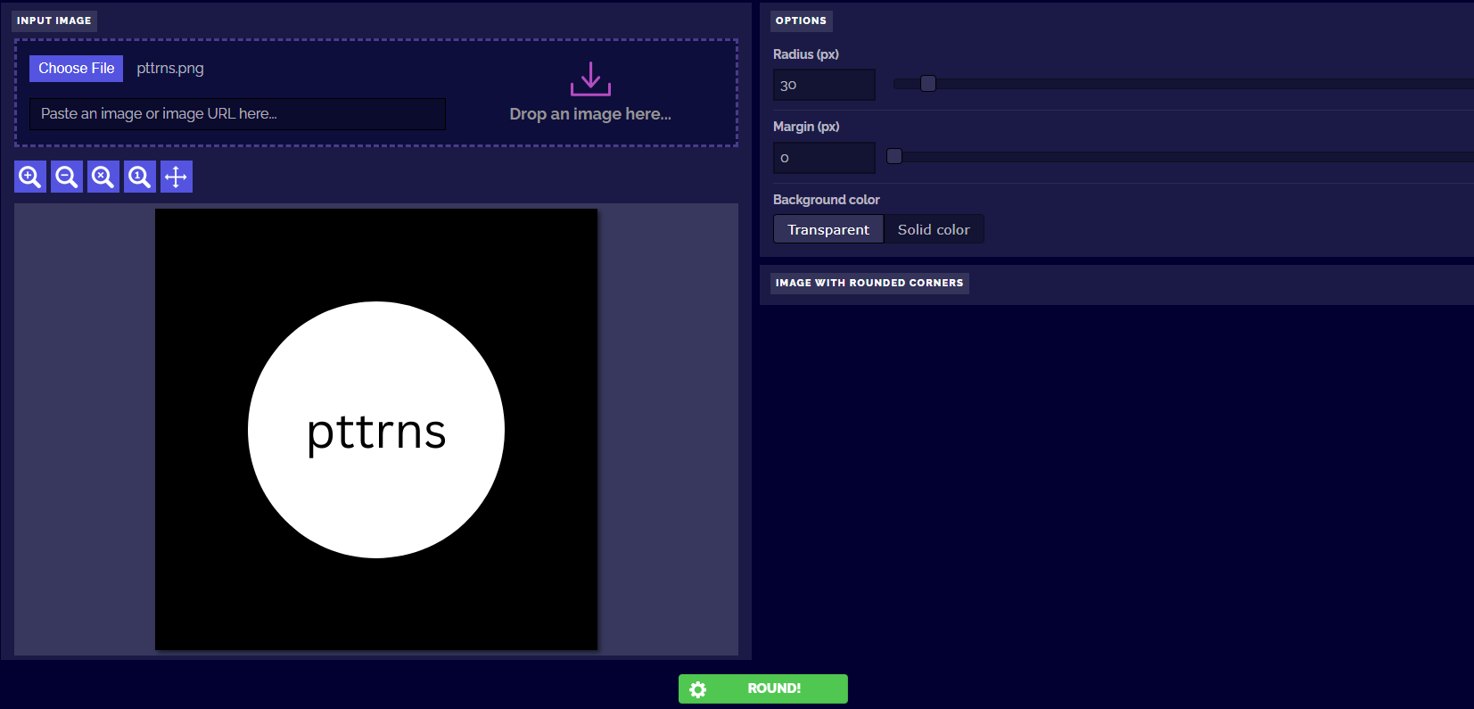1474x709 pixels.
Task: Click the pttrns input image preview
Action: click(x=376, y=430)
